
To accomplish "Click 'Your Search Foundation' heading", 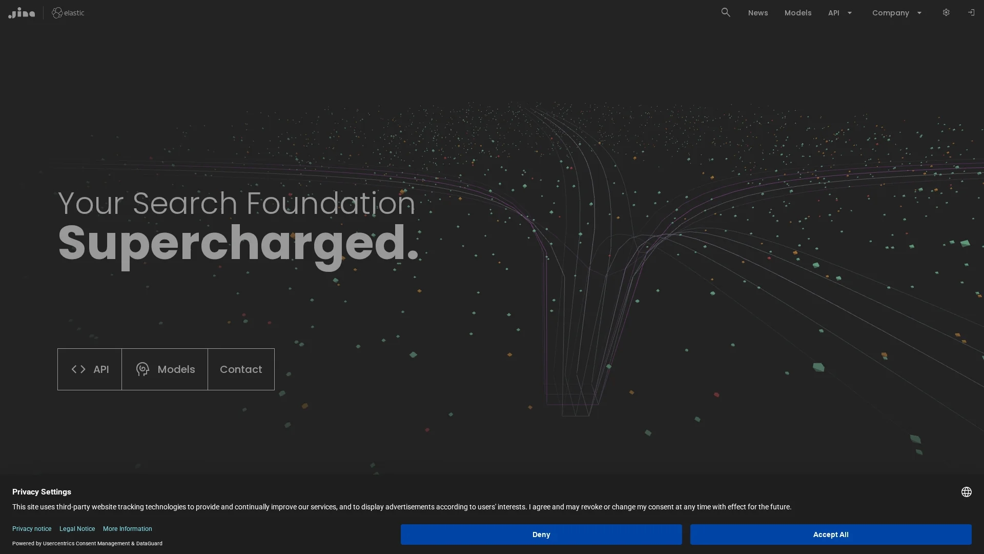I will 236,203.
